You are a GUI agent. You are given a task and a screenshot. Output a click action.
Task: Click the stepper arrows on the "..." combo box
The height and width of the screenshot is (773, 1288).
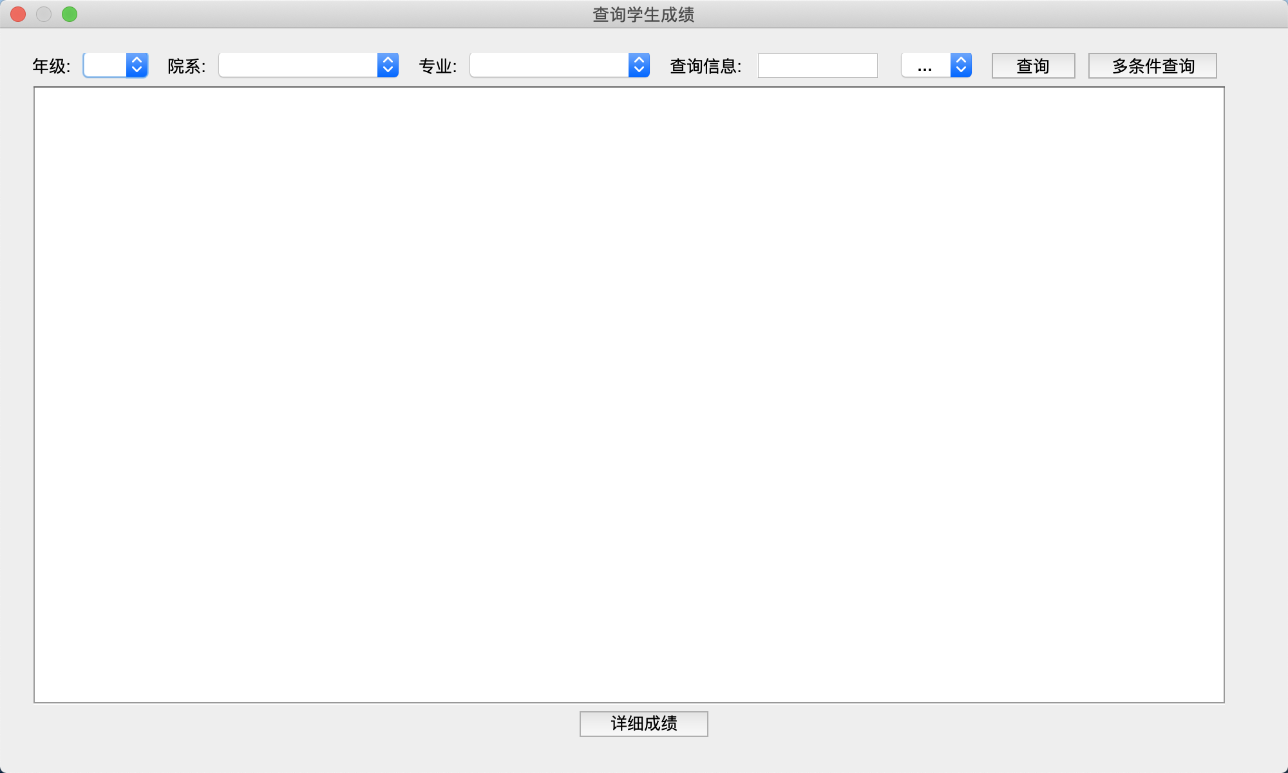click(x=960, y=65)
